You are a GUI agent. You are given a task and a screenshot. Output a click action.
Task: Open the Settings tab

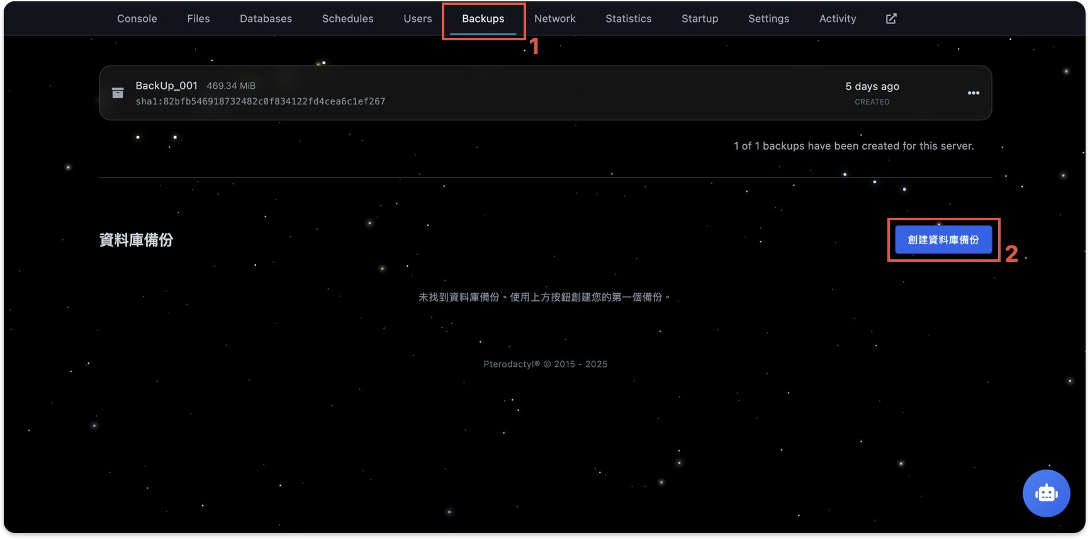(x=768, y=19)
